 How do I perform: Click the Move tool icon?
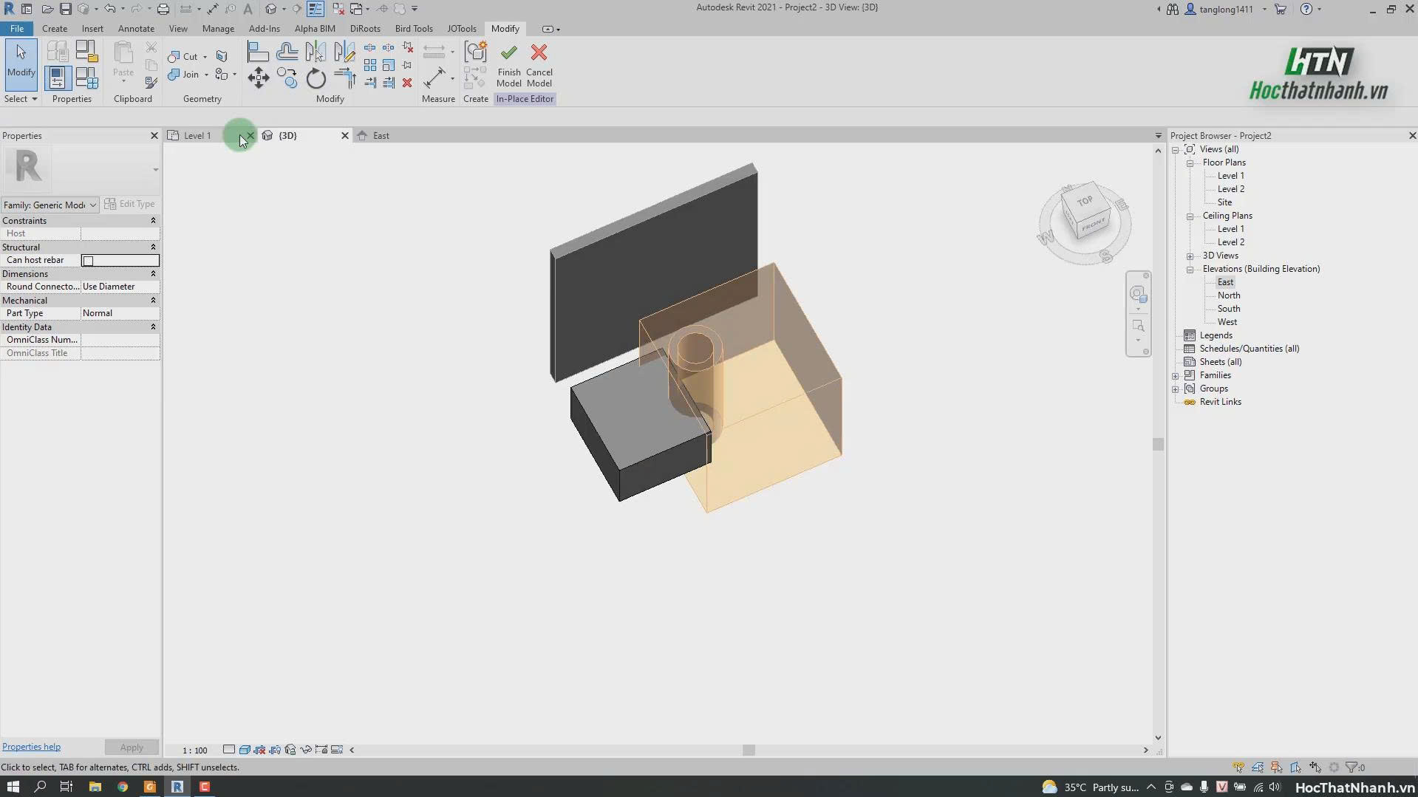[258, 78]
